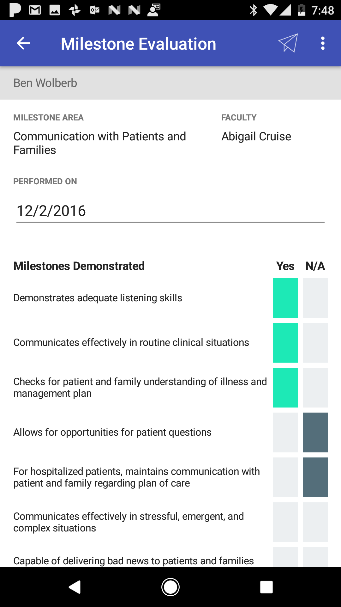This screenshot has width=341, height=607.
Task: Mark Yes for hospitalized patients communication
Action: 285,477
